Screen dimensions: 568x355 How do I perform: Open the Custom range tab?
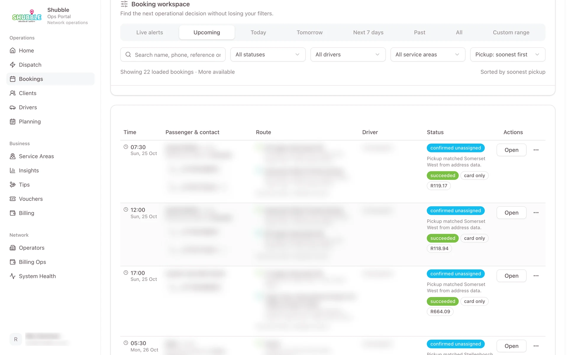pos(511,33)
